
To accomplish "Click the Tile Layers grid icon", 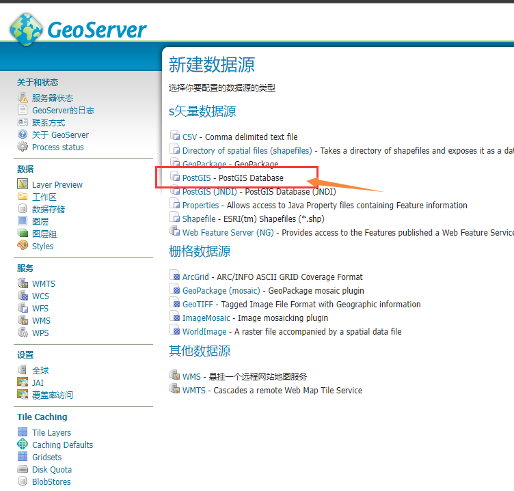I will click(x=23, y=432).
